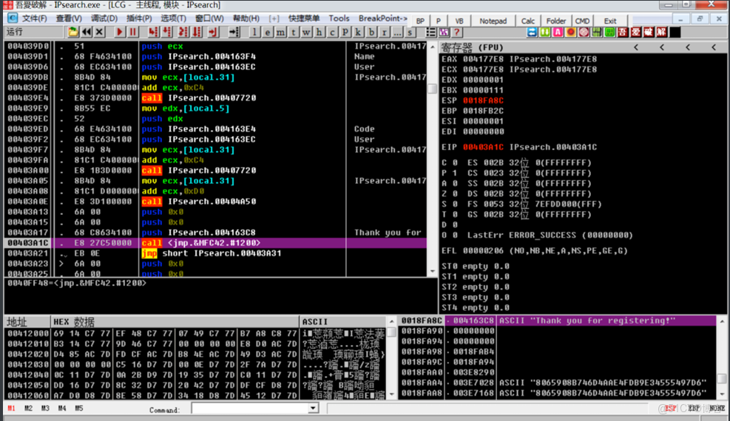Select the 'call IPsearch.00404A50' instruction

[x=199, y=202]
